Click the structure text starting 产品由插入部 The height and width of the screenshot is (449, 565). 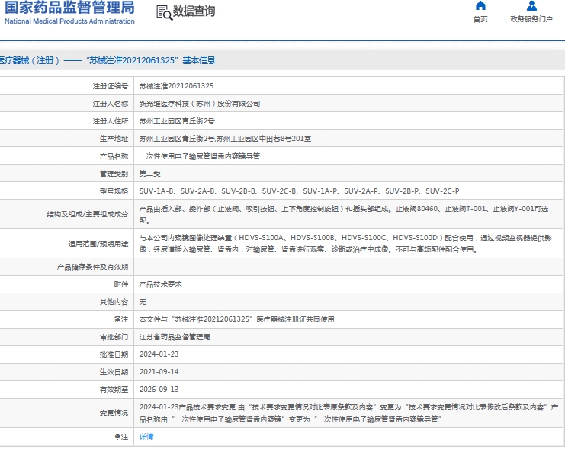[344, 214]
